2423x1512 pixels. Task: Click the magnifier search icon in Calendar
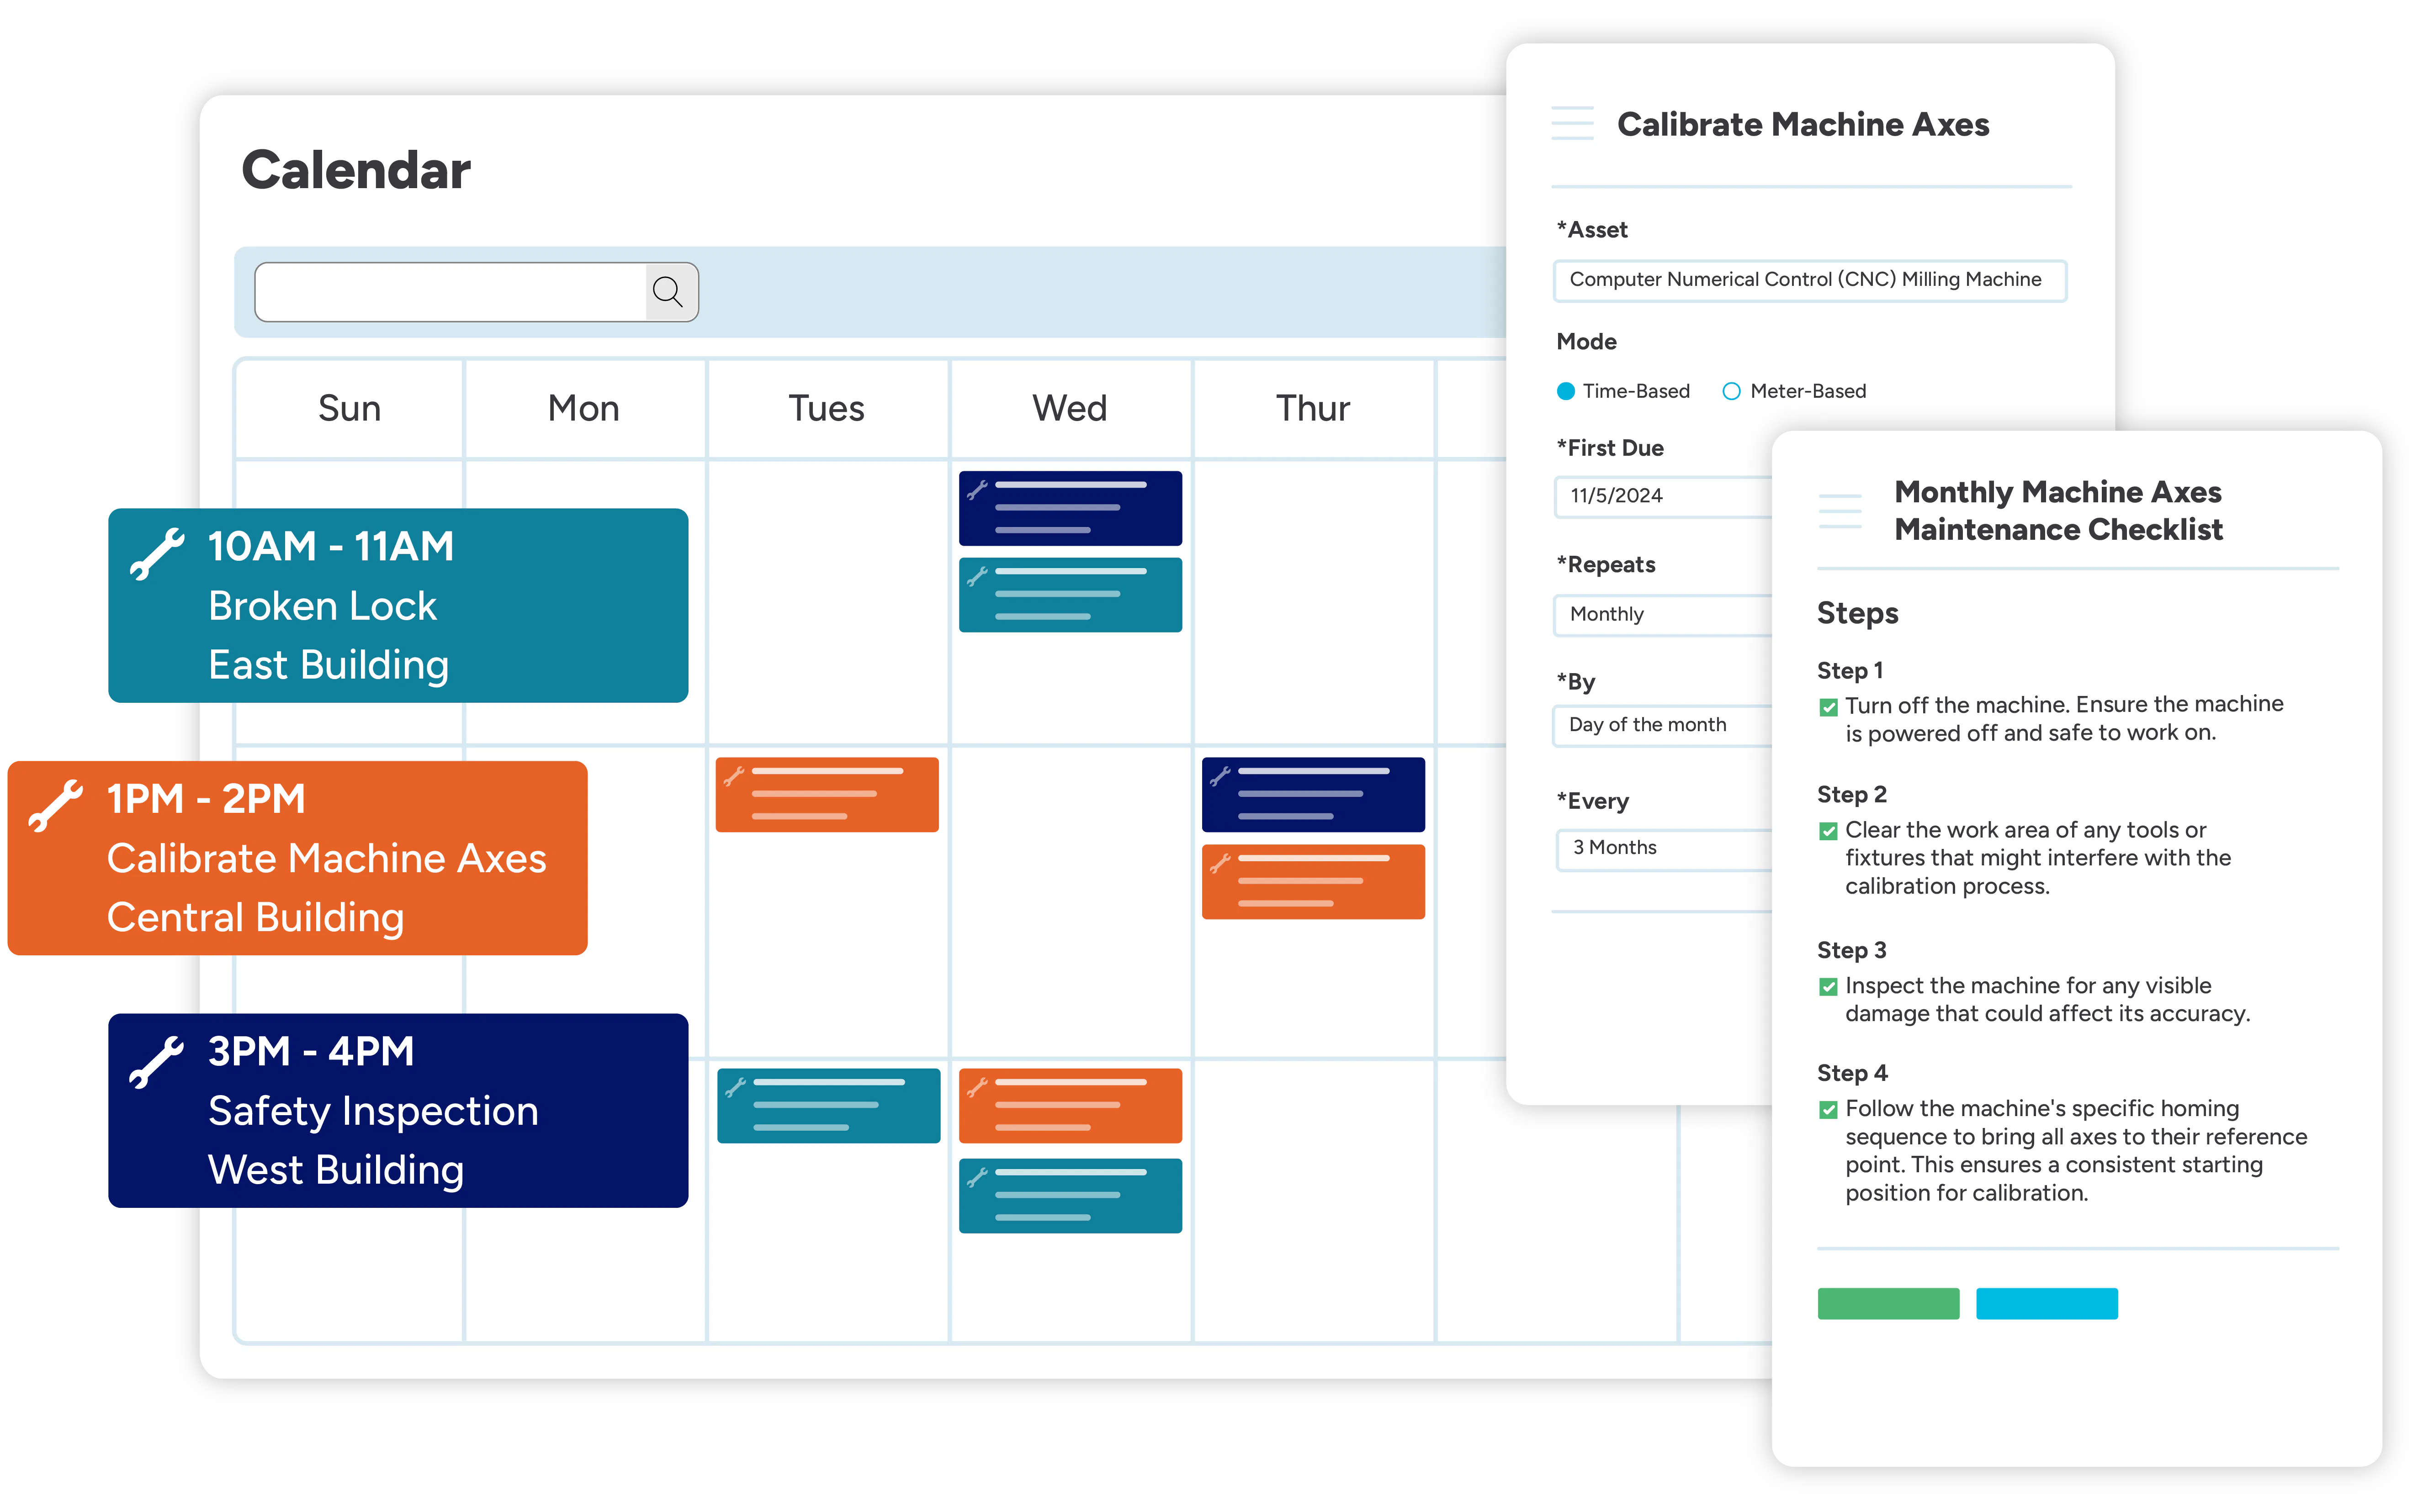point(667,292)
